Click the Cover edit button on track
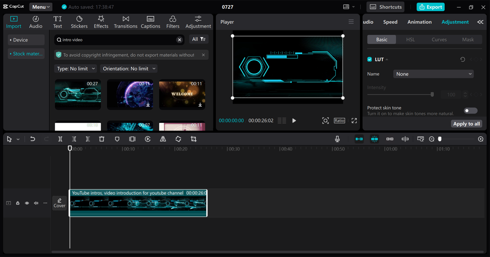 [59, 203]
